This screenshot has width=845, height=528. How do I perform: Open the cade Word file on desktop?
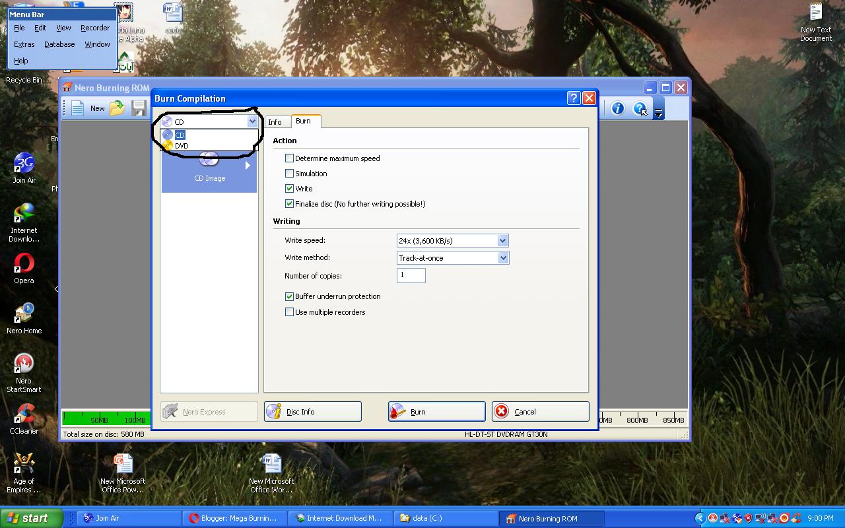pyautogui.click(x=173, y=18)
